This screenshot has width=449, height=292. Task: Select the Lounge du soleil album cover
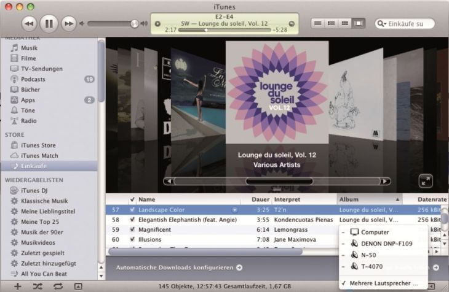[x=277, y=92]
